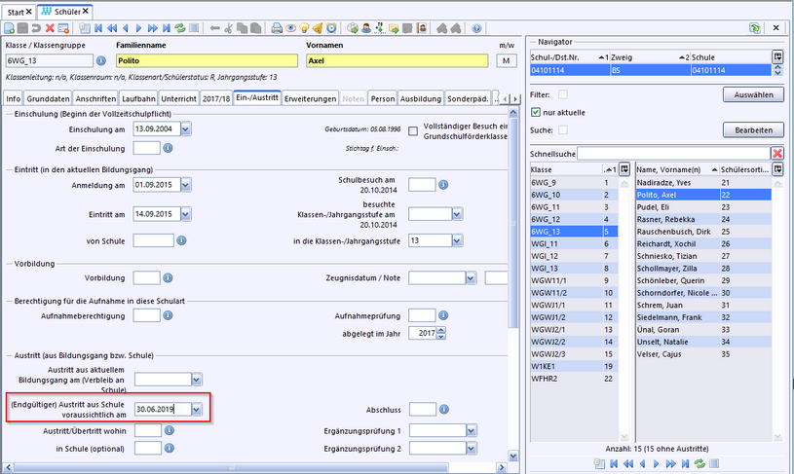794x474 pixels.
Task: Click the eye preview icon in toolbar
Action: tap(292, 29)
